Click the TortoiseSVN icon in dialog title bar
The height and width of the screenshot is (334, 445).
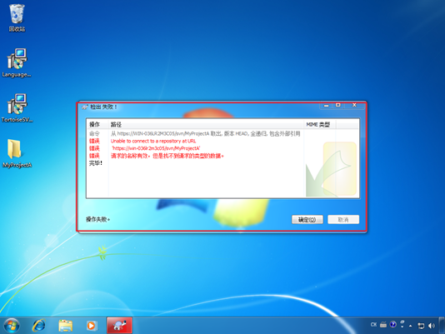coord(84,107)
